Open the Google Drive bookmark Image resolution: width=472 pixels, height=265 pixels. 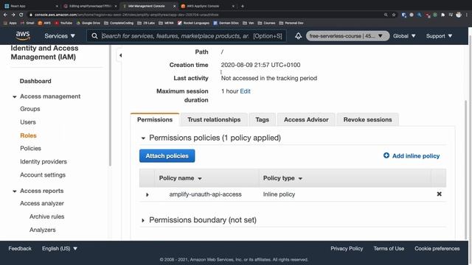[x=88, y=23]
